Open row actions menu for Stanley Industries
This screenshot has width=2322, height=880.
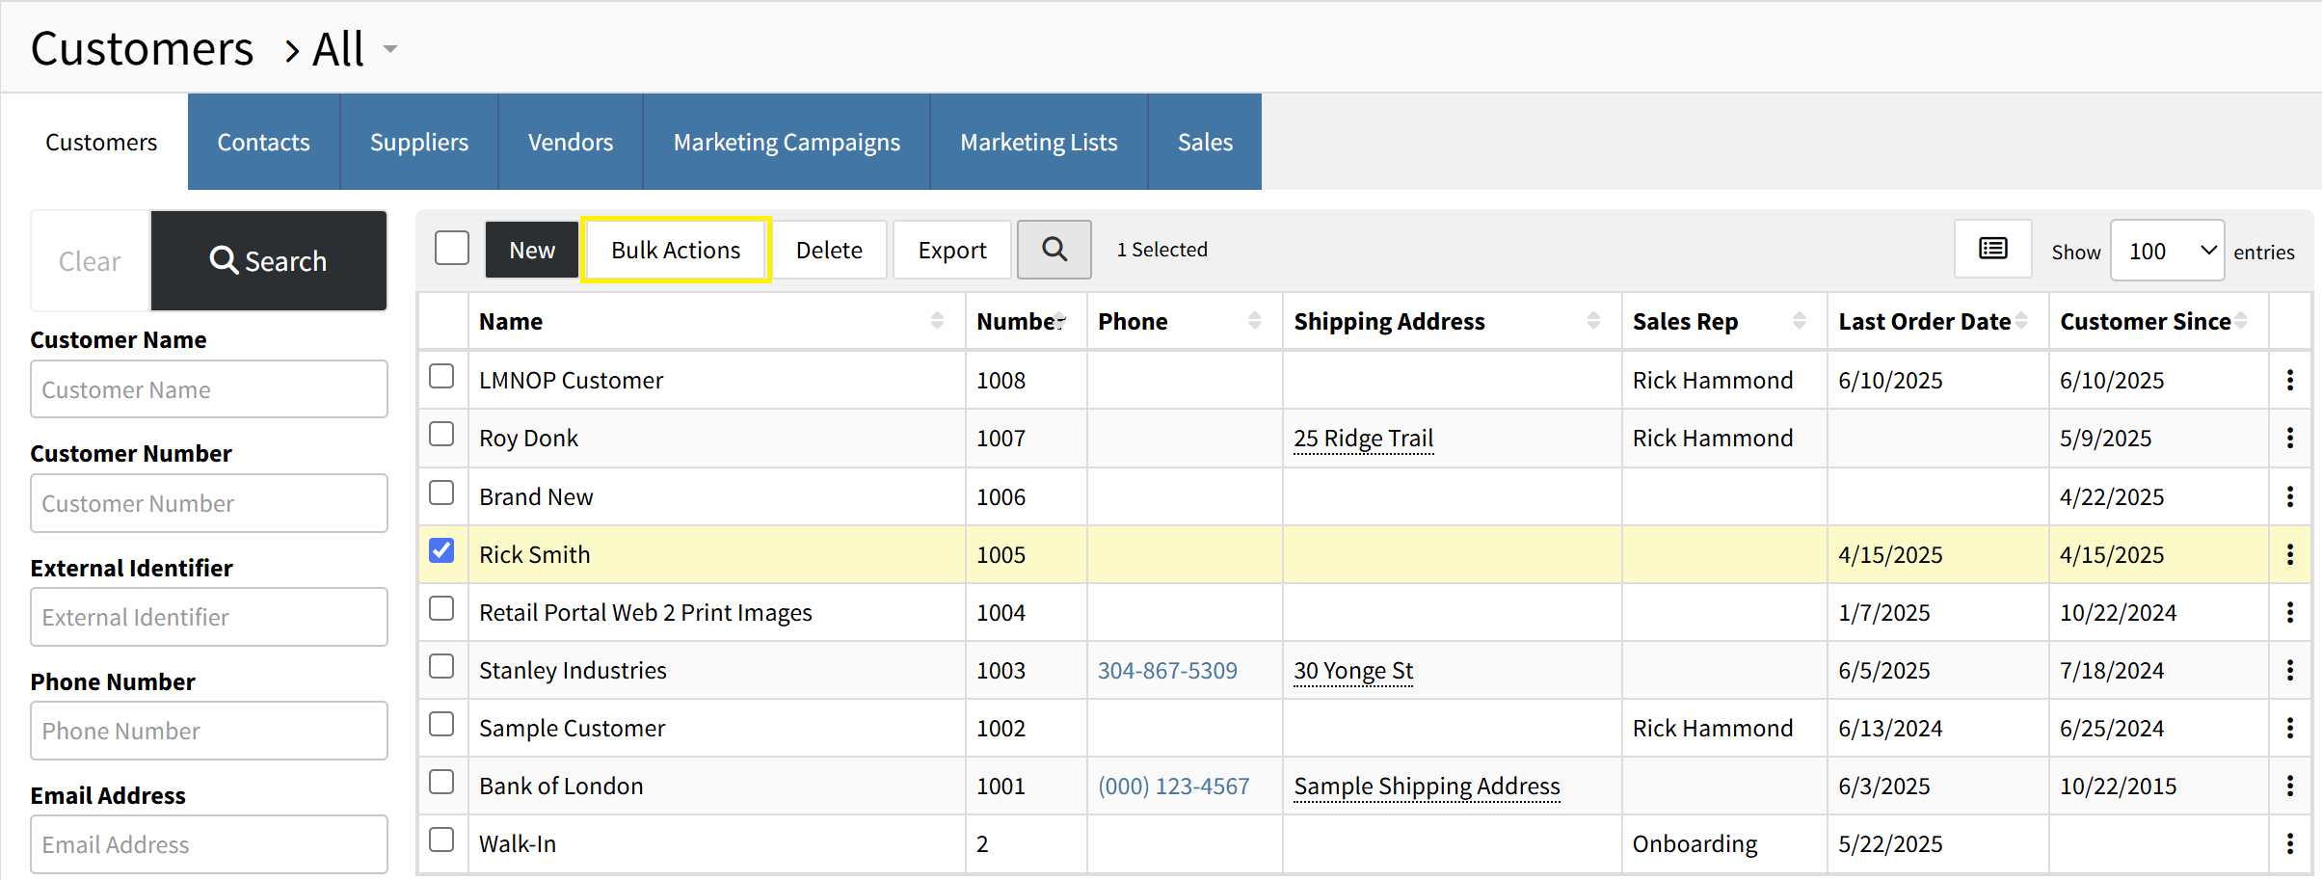tap(2290, 670)
